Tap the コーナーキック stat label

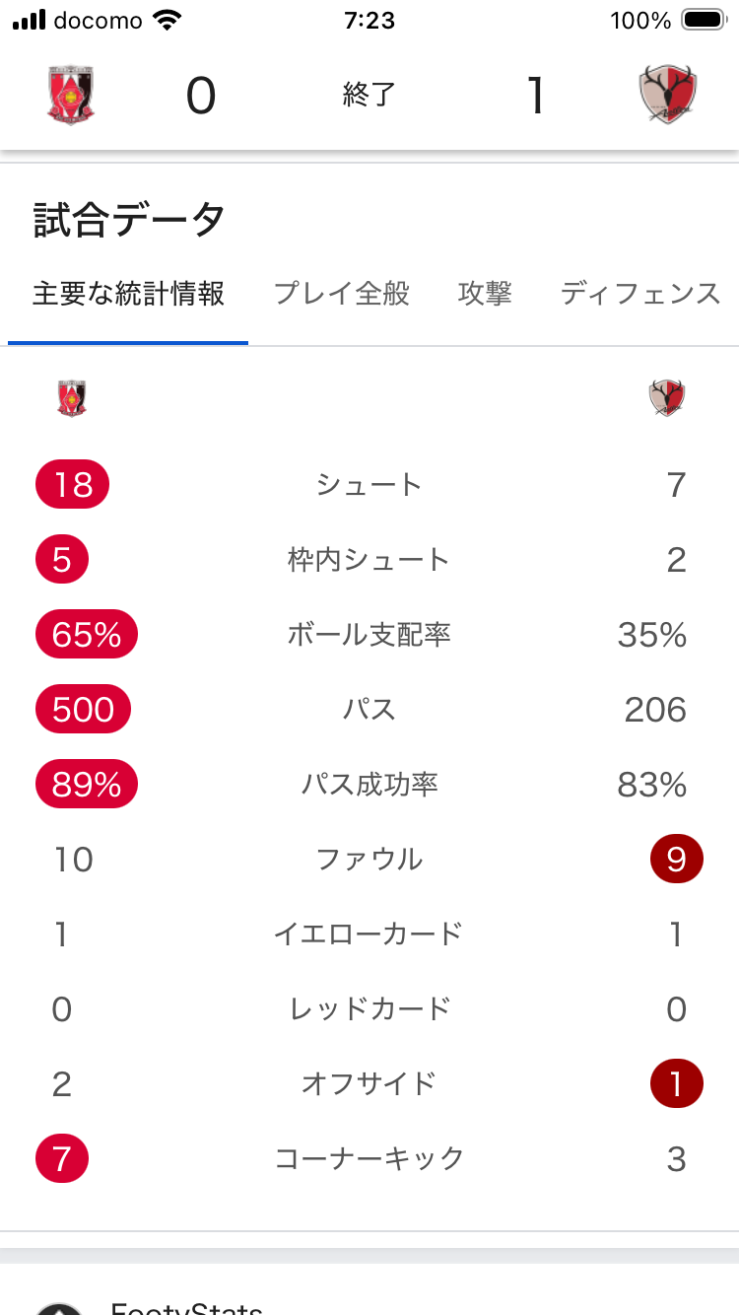[x=369, y=1158]
